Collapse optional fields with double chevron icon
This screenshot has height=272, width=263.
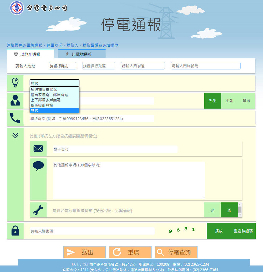click(x=15, y=135)
